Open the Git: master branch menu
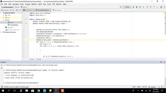Screen dimensions: 166x93 pos(152,87)
